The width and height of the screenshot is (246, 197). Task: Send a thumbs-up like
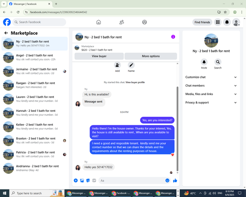(x=175, y=181)
